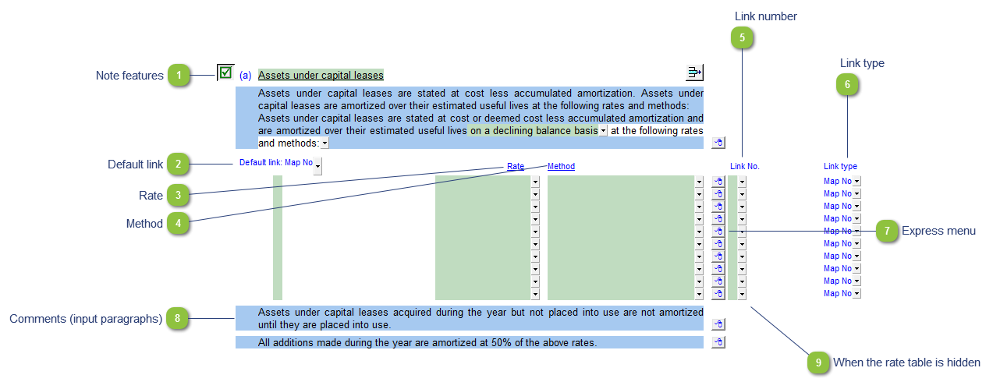The image size is (993, 382).
Task: Open express menu icon in sixth table row
Action: (718, 244)
